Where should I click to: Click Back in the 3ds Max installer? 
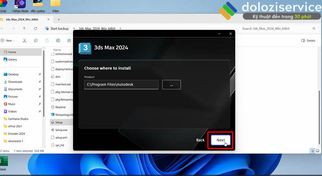pyautogui.click(x=200, y=140)
